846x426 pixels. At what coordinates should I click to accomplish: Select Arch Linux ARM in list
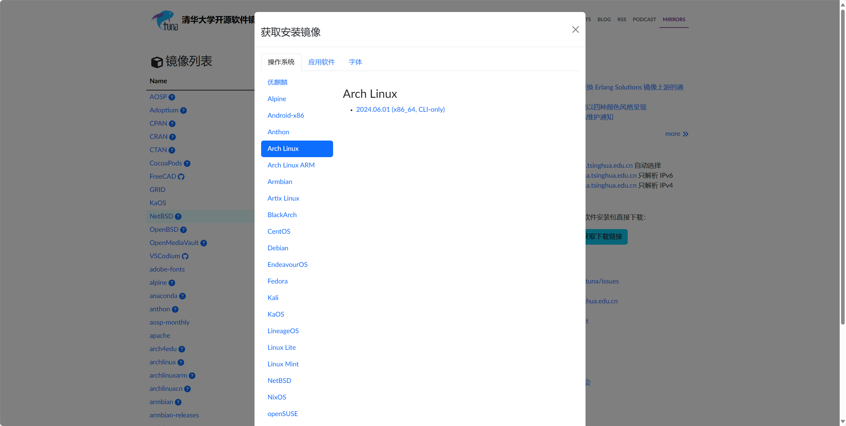291,165
